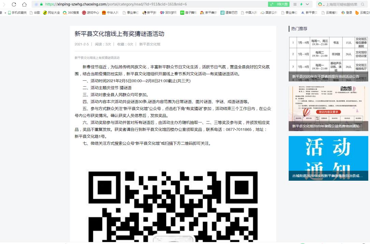Click the 阅读：3次 read count
This screenshot has height=244, width=370.
[x=103, y=44]
